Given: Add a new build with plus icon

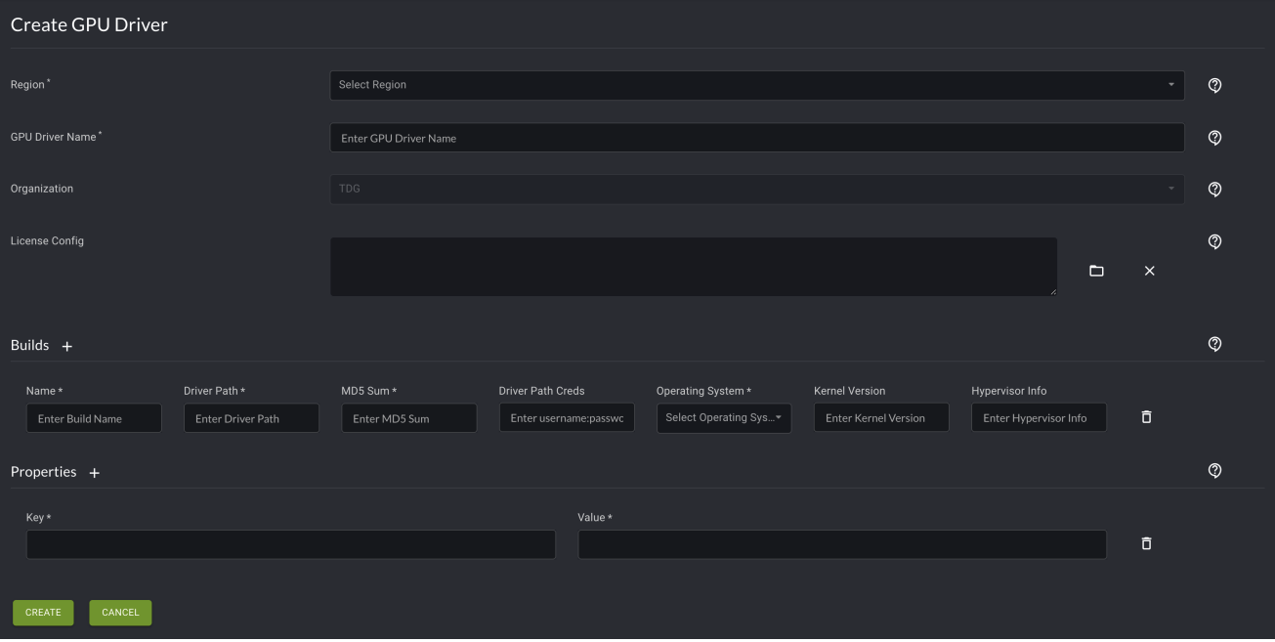Looking at the screenshot, I should pyautogui.click(x=67, y=346).
